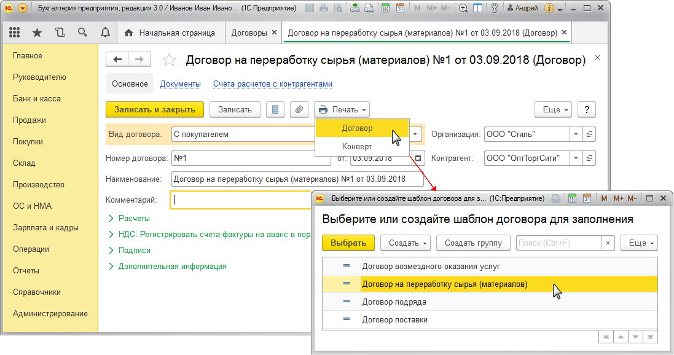Open search magnifier in tools panel
This screenshot has width=674, height=355.
(82, 32)
